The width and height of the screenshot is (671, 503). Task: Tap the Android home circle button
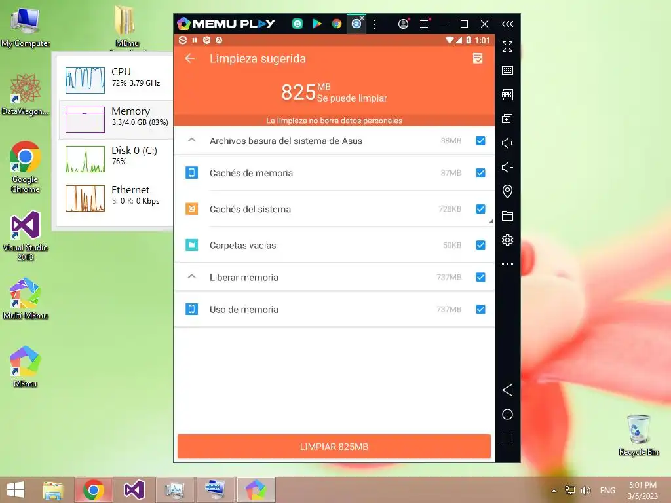pyautogui.click(x=508, y=414)
